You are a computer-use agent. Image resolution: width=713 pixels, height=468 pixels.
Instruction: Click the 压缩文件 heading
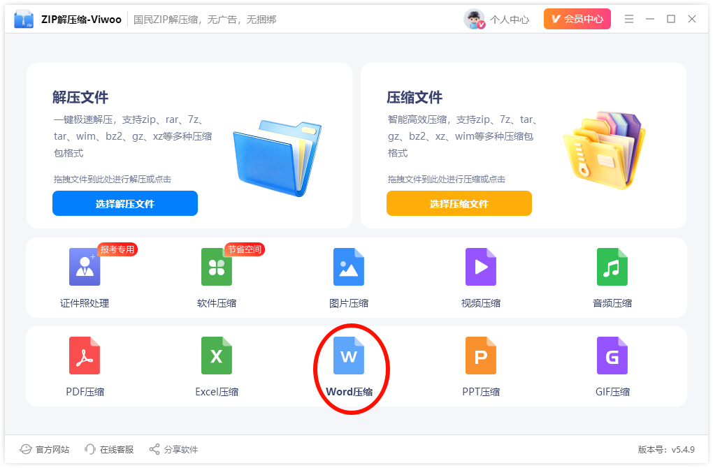tap(415, 97)
